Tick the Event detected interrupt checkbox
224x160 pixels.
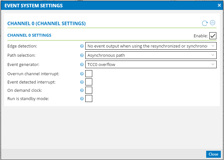click(x=89, y=82)
